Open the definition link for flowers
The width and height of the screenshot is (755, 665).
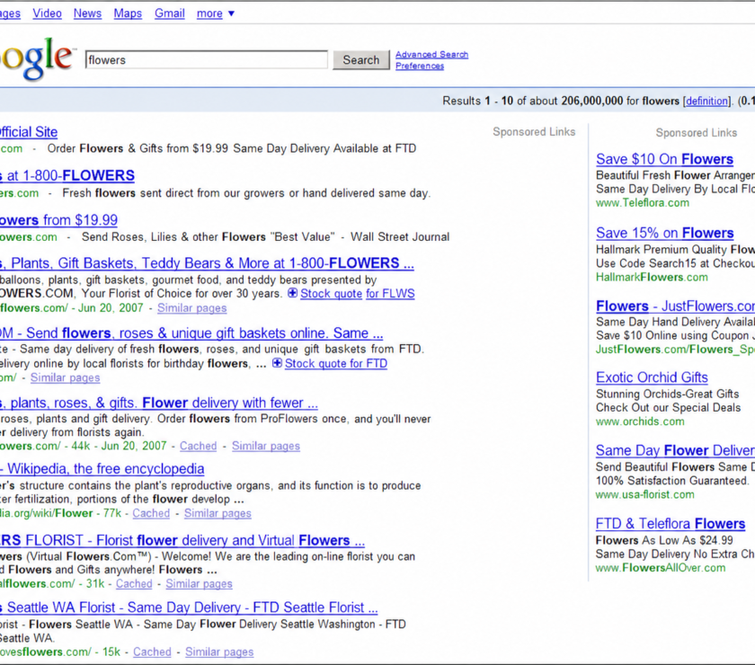[x=706, y=101]
